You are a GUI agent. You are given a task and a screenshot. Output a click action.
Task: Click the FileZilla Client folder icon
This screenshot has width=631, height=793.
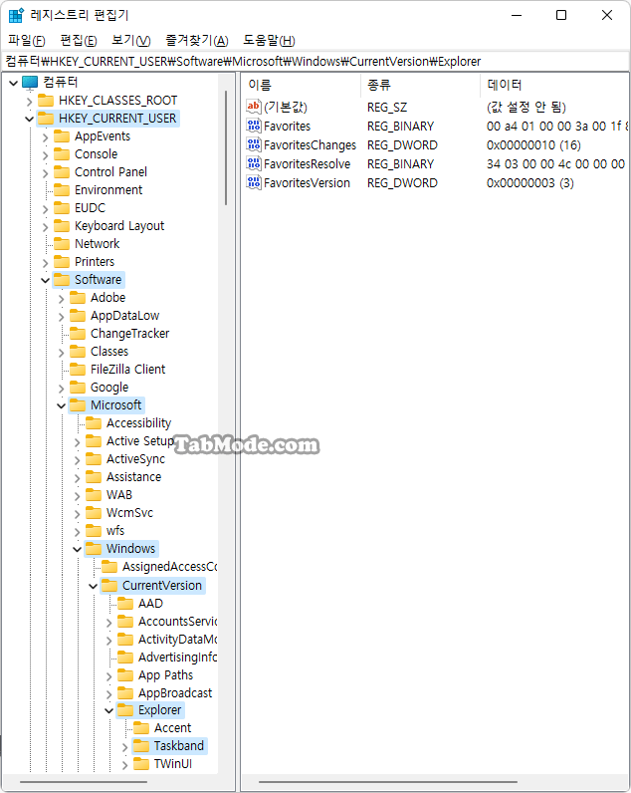(78, 370)
